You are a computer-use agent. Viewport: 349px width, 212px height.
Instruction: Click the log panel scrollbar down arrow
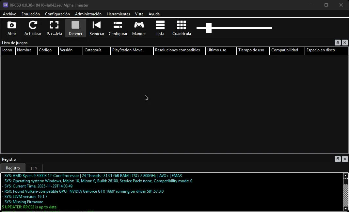[346, 208]
